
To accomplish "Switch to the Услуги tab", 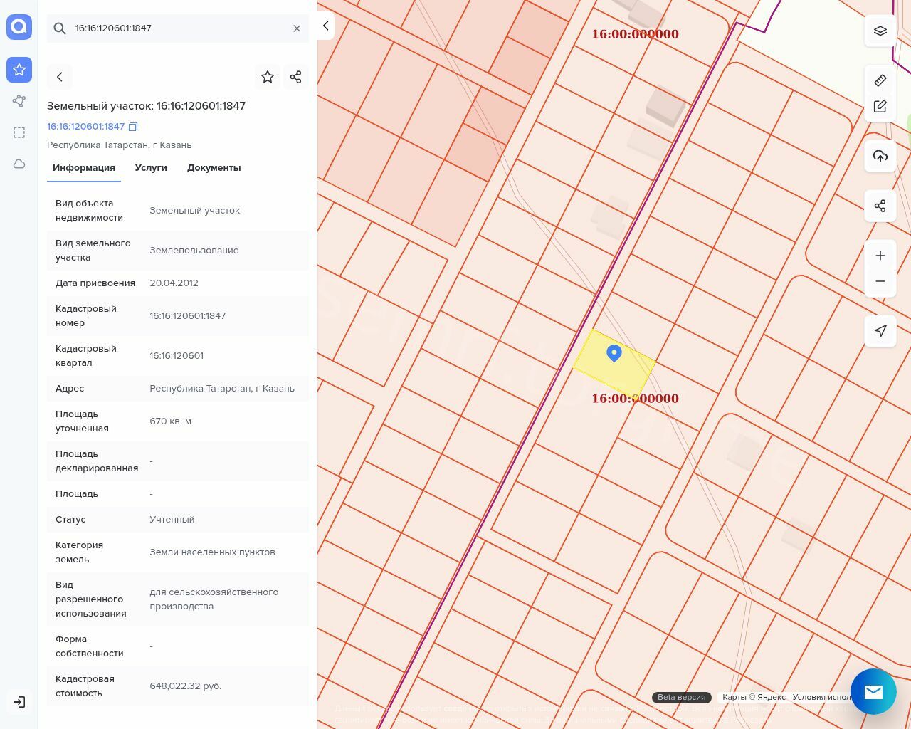I will point(151,168).
